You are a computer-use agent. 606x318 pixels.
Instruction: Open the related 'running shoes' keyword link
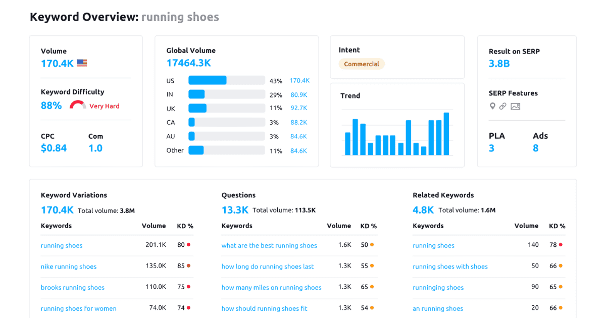click(433, 246)
